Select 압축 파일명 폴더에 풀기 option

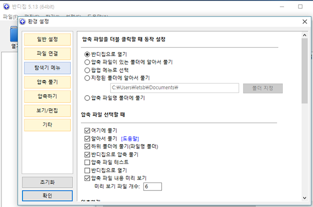(x=87, y=98)
